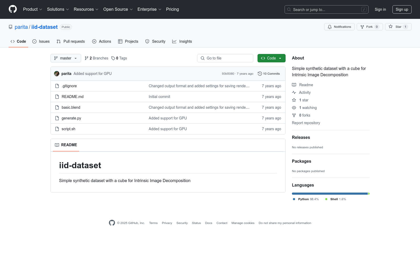Click the fork icon next to 0 forks

click(x=294, y=115)
